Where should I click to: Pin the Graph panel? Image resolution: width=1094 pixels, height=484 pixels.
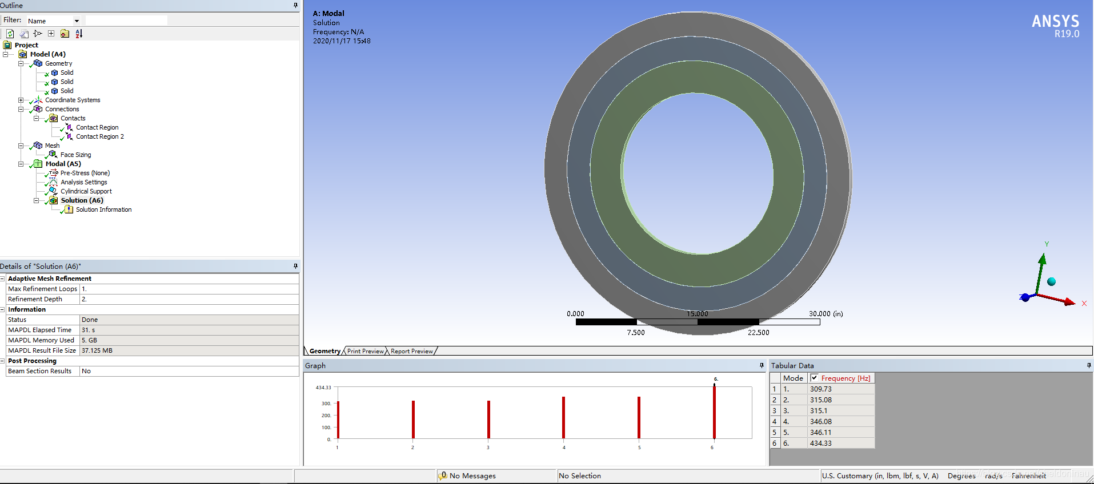762,365
